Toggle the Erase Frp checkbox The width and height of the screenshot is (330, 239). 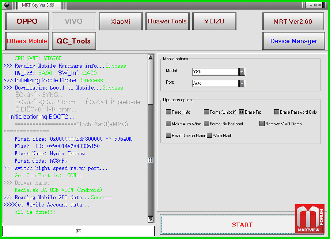pyautogui.click(x=242, y=112)
